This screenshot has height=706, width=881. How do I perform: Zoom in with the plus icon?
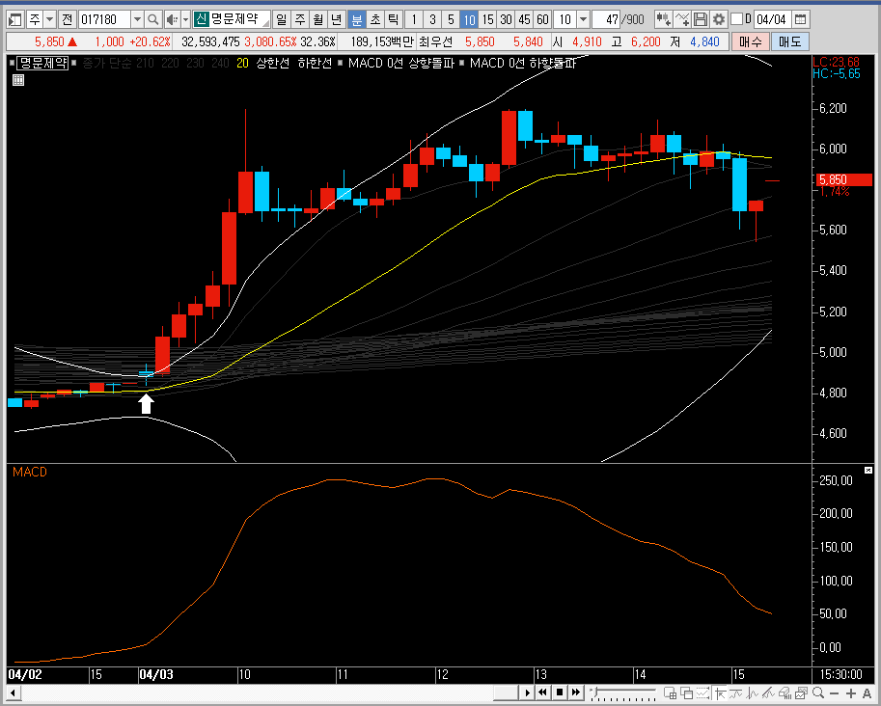(851, 693)
